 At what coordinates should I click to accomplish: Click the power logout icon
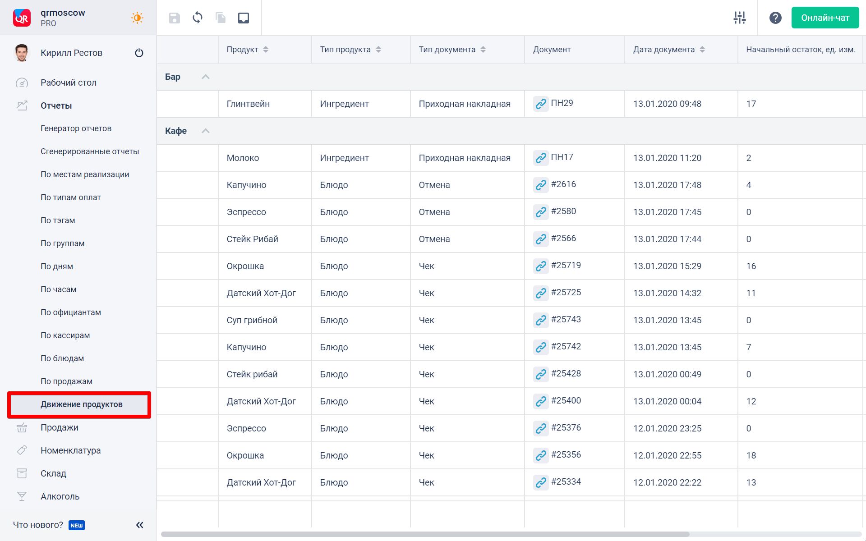click(x=139, y=53)
